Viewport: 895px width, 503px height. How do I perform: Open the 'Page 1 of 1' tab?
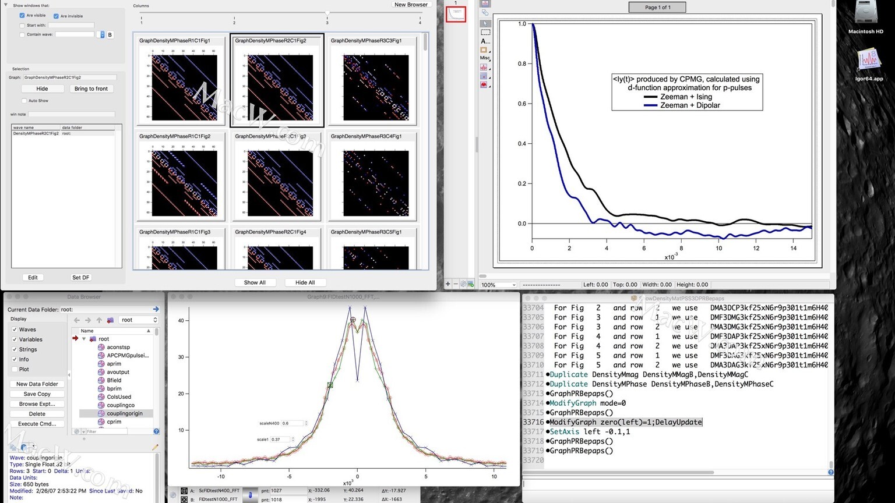657,7
